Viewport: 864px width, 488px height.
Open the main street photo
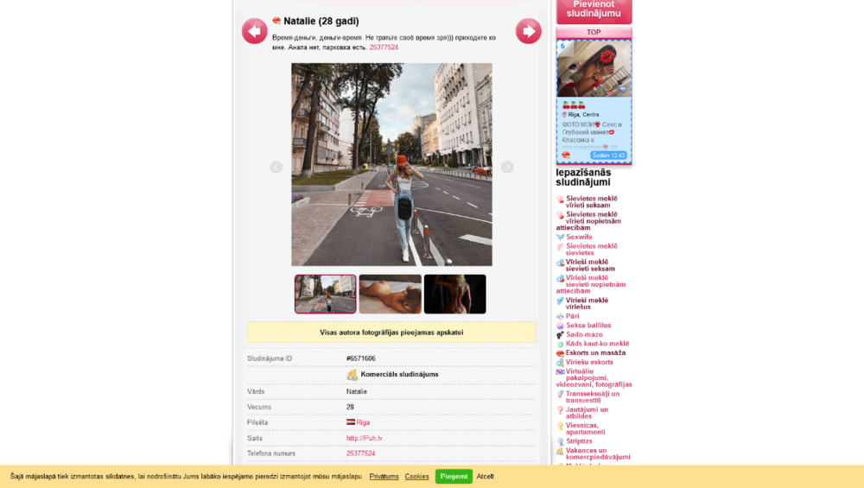coord(391,164)
